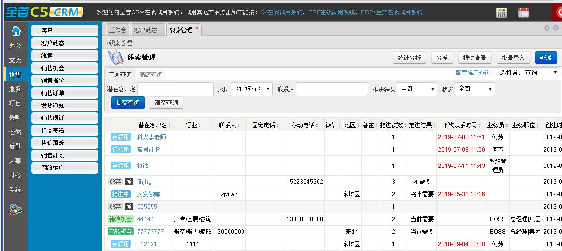Click 统计分析 button
The height and width of the screenshot is (251, 562).
[409, 58]
